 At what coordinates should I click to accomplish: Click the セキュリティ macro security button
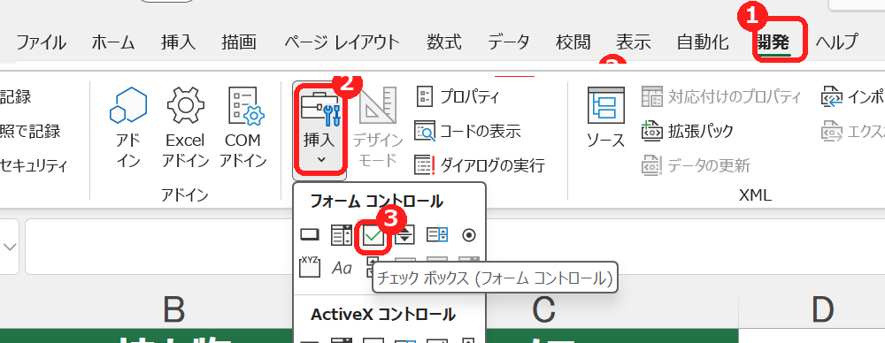pyautogui.click(x=34, y=166)
